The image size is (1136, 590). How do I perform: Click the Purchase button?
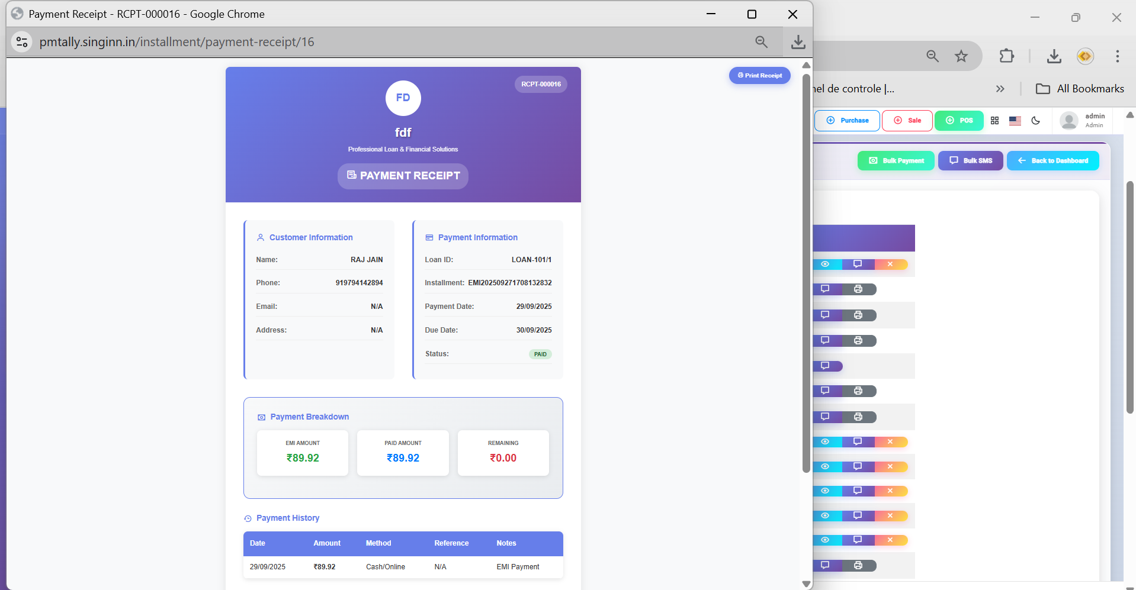[x=847, y=121]
